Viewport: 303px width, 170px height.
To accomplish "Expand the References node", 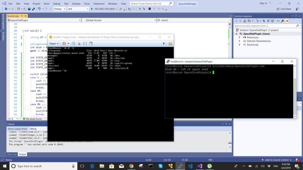I will (240, 37).
